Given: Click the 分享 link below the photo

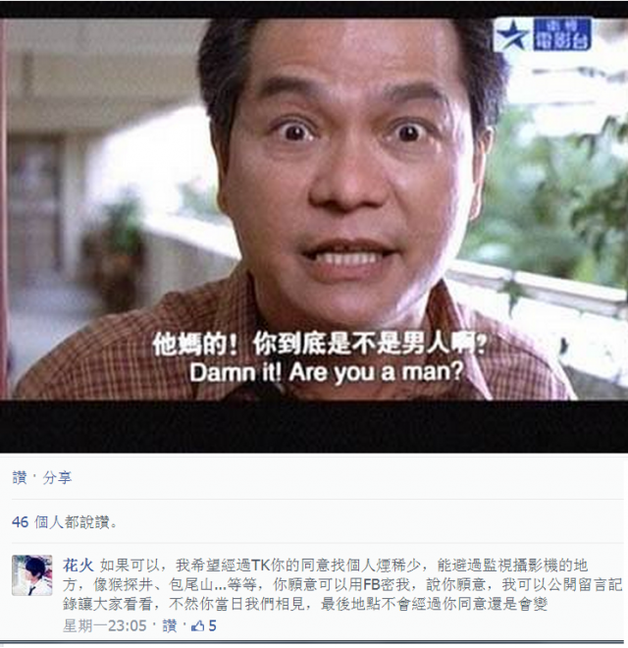Looking at the screenshot, I should point(57,478).
